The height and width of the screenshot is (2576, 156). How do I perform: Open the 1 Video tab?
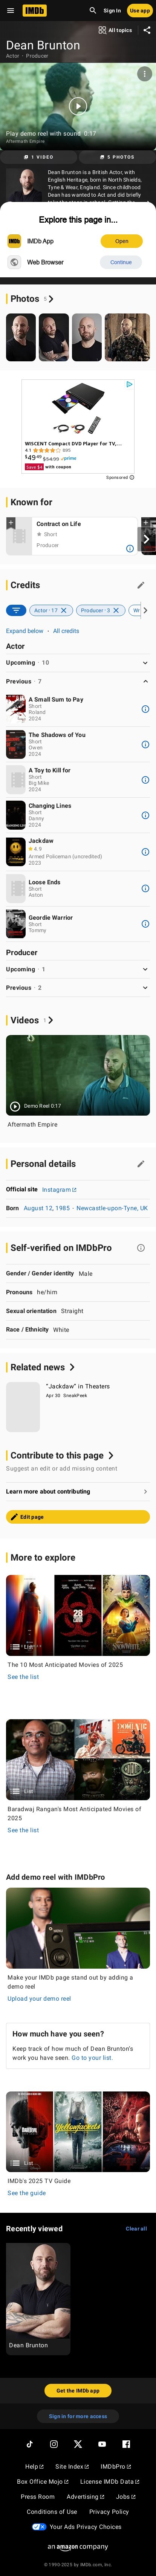point(39,157)
